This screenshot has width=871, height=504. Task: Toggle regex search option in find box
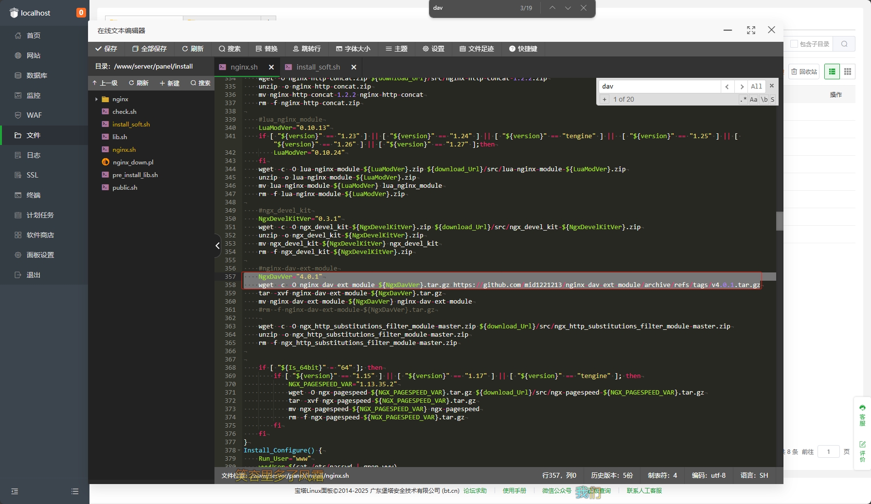pos(743,99)
